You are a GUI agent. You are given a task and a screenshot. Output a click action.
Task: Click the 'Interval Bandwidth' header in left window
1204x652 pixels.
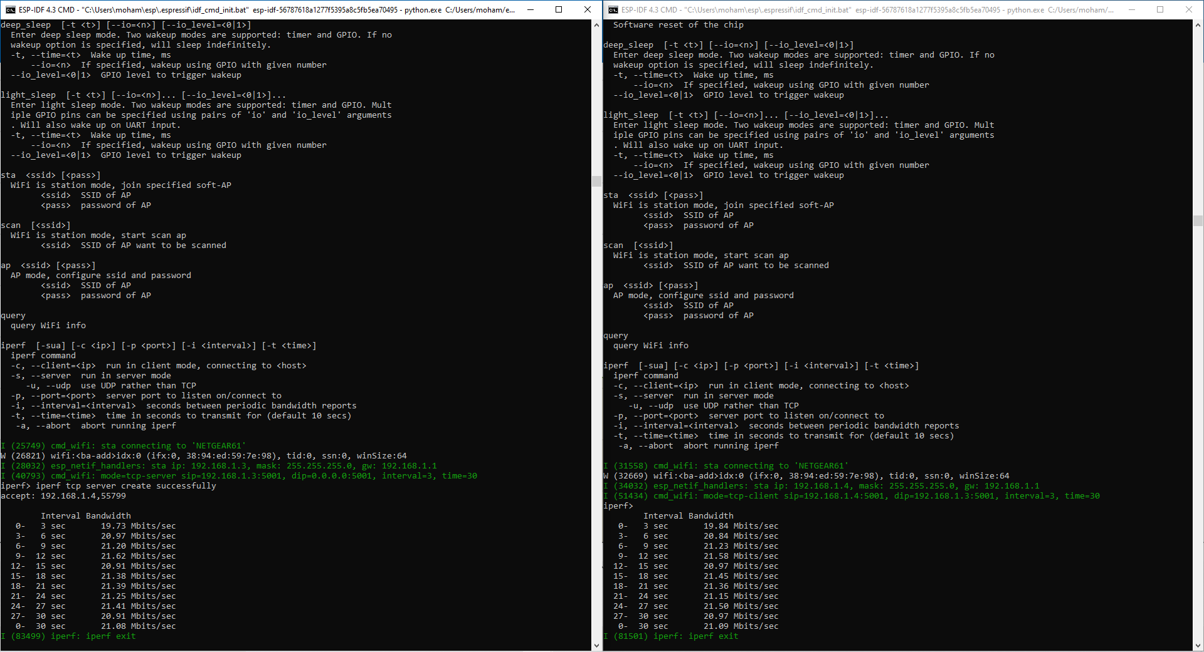[x=86, y=516]
